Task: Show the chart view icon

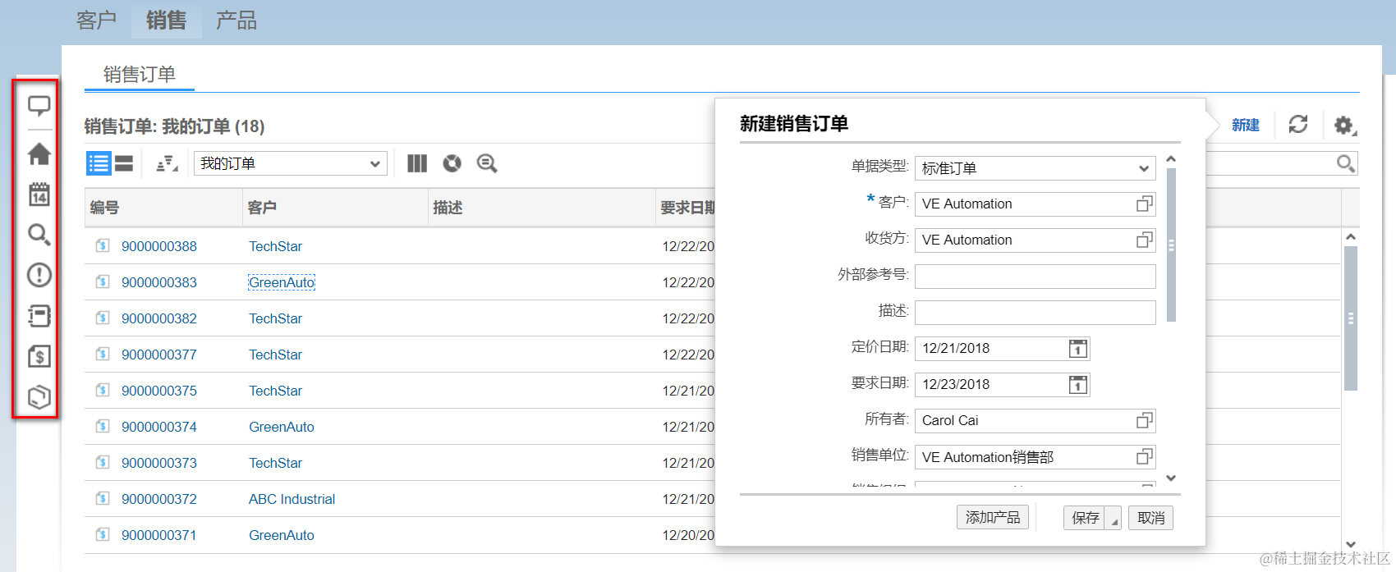Action: tap(452, 163)
